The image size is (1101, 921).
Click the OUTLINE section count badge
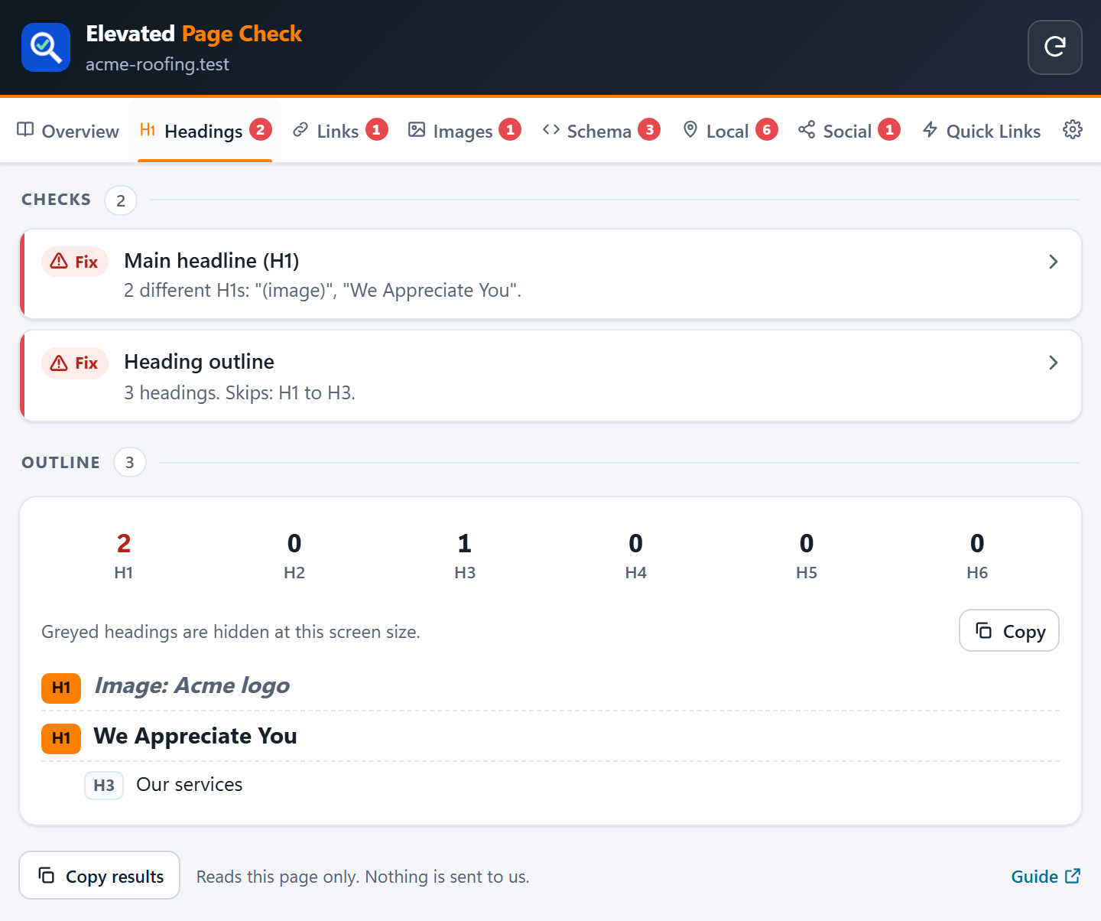130,462
